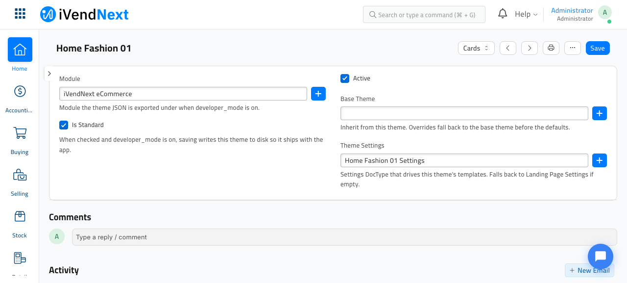This screenshot has width=627, height=283.
Task: Uncheck the Is Standard checkbox
Action: pos(64,125)
